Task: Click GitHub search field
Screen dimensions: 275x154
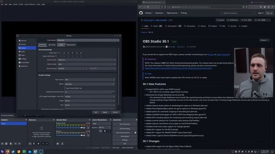Action: click(x=238, y=13)
